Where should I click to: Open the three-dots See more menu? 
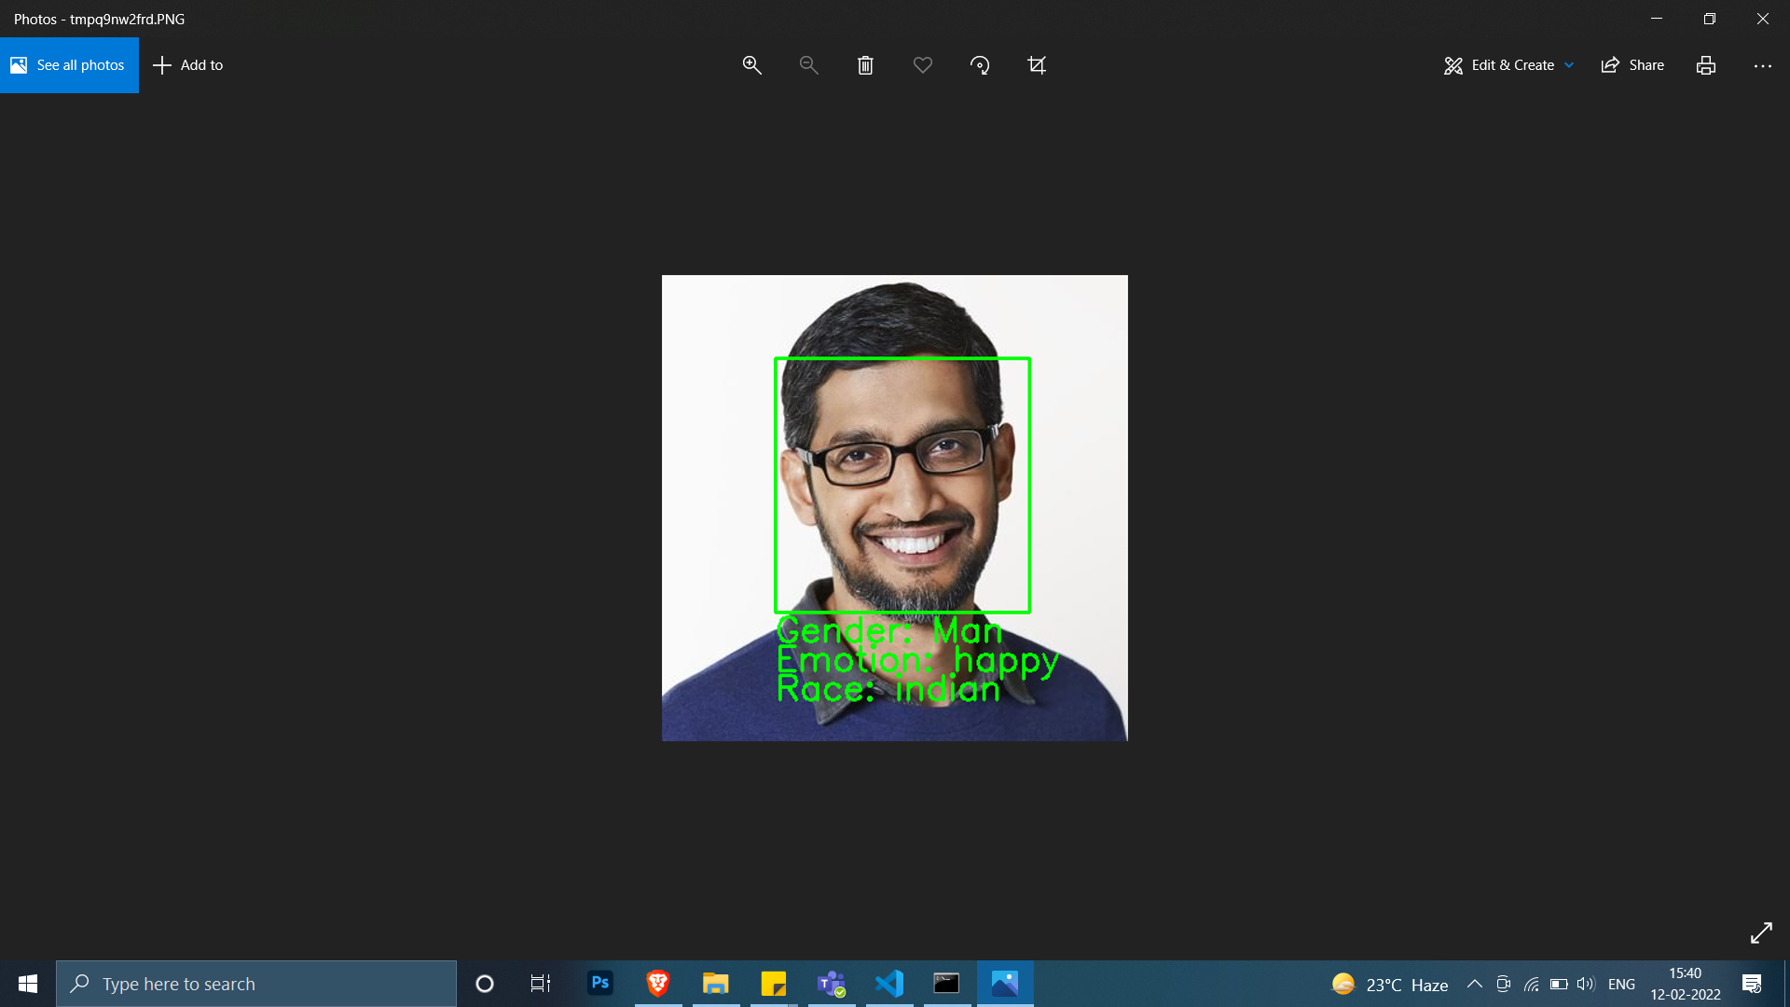(1762, 65)
